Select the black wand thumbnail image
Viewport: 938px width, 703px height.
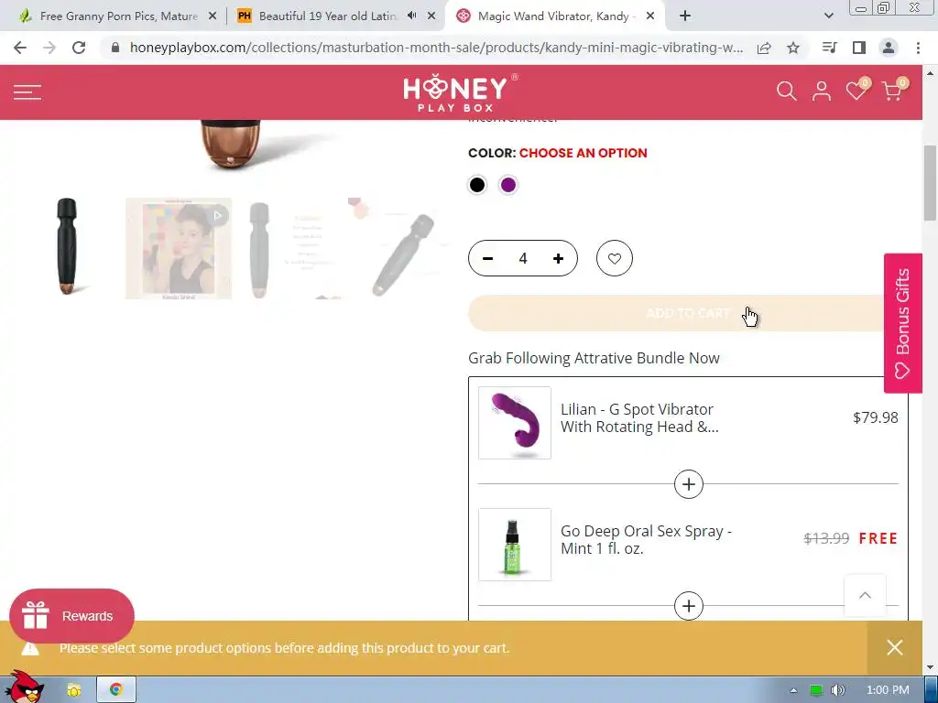(x=67, y=247)
